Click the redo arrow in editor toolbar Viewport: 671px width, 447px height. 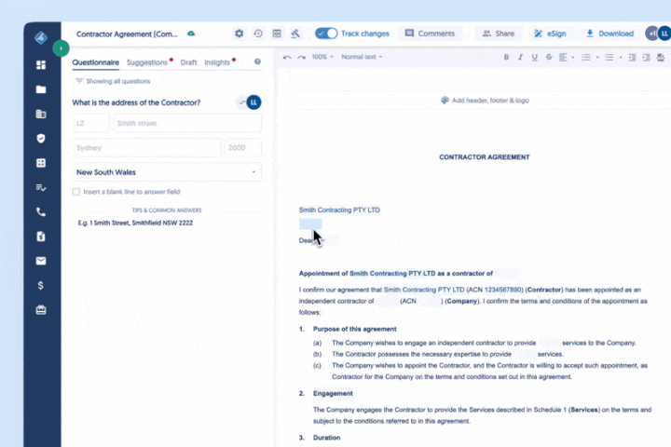point(301,57)
